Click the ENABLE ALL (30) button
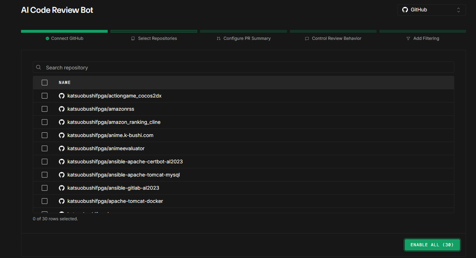 (x=432, y=245)
